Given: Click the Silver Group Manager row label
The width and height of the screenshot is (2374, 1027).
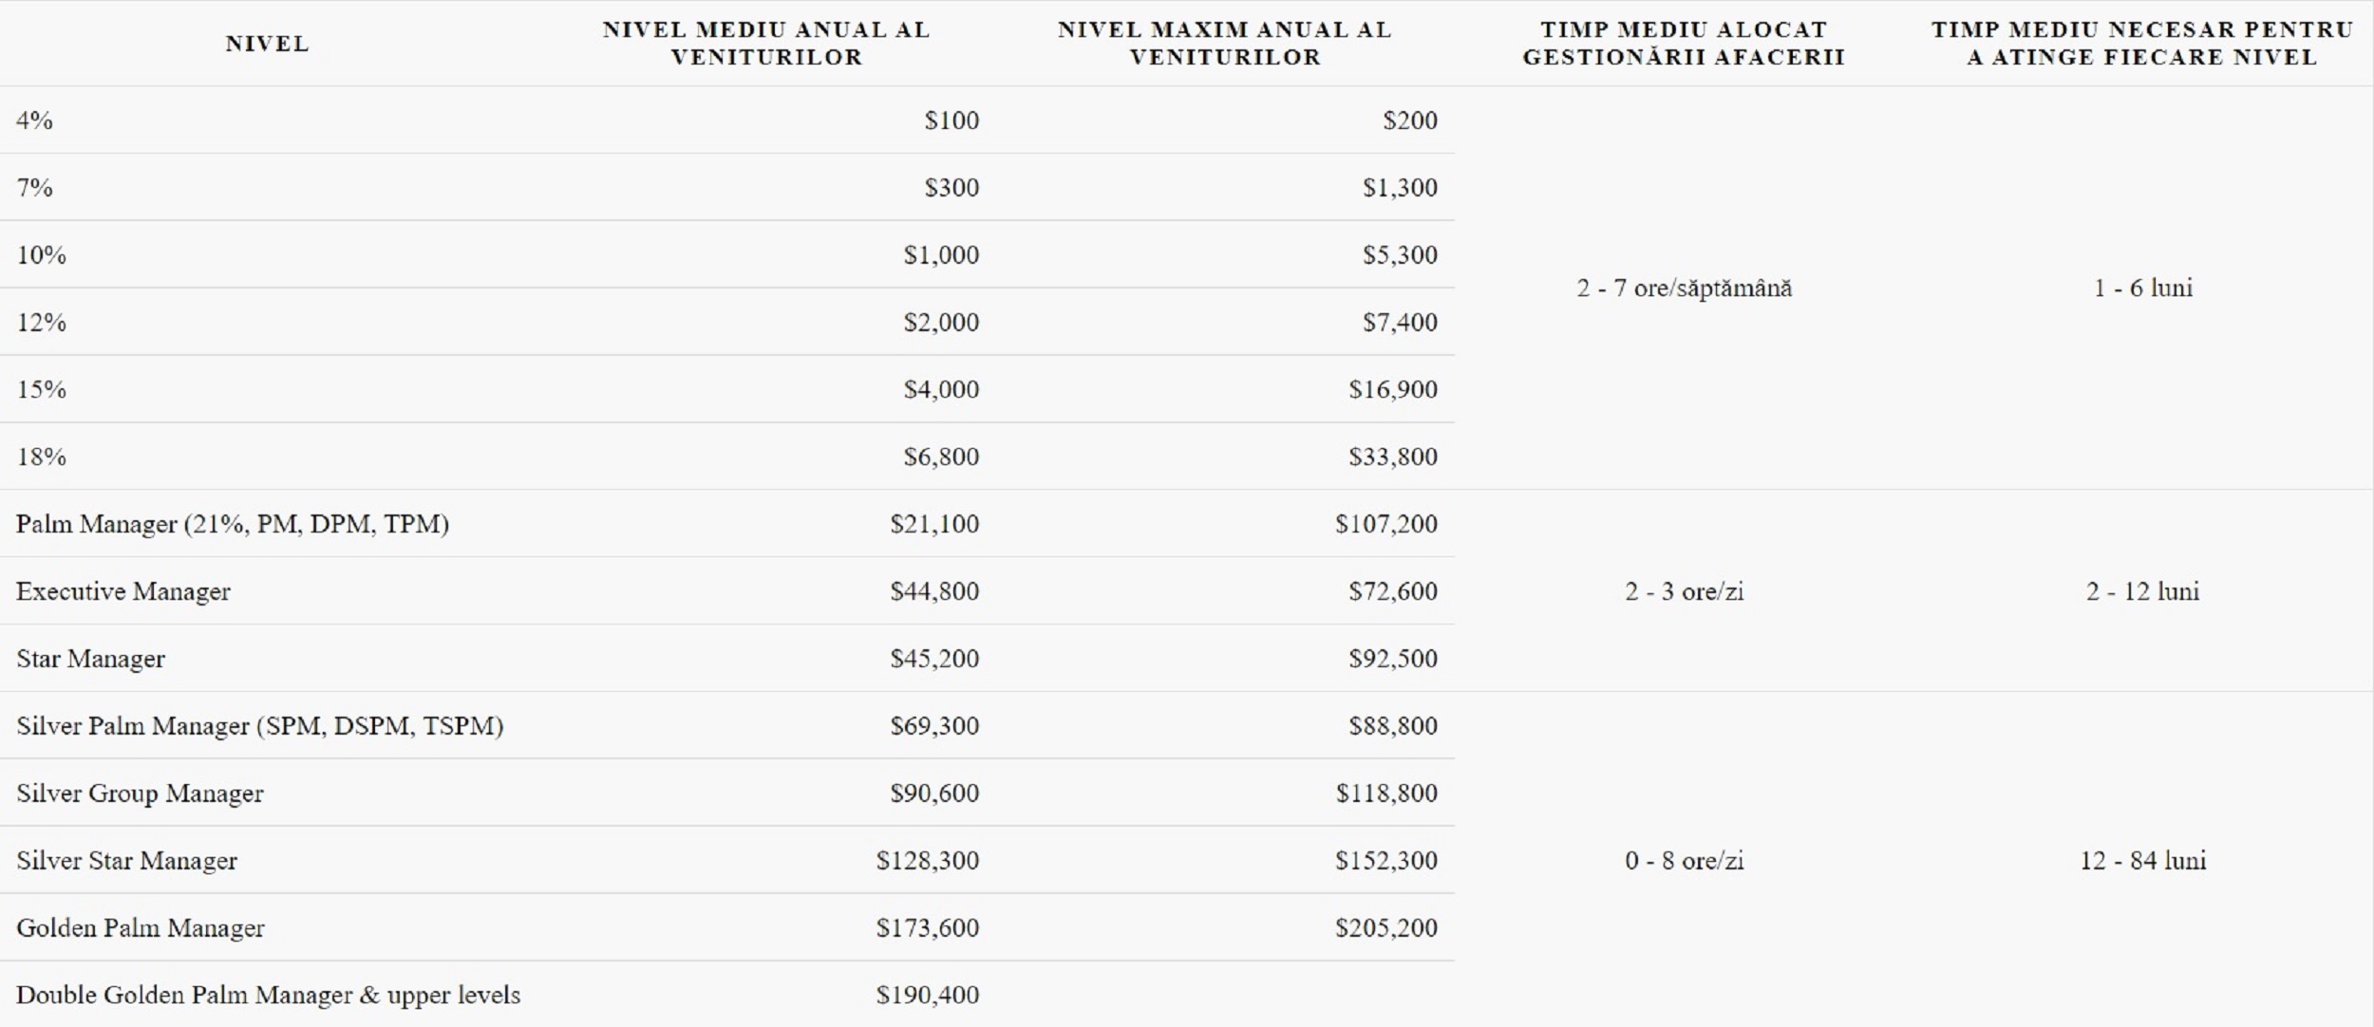Looking at the screenshot, I should (x=141, y=794).
